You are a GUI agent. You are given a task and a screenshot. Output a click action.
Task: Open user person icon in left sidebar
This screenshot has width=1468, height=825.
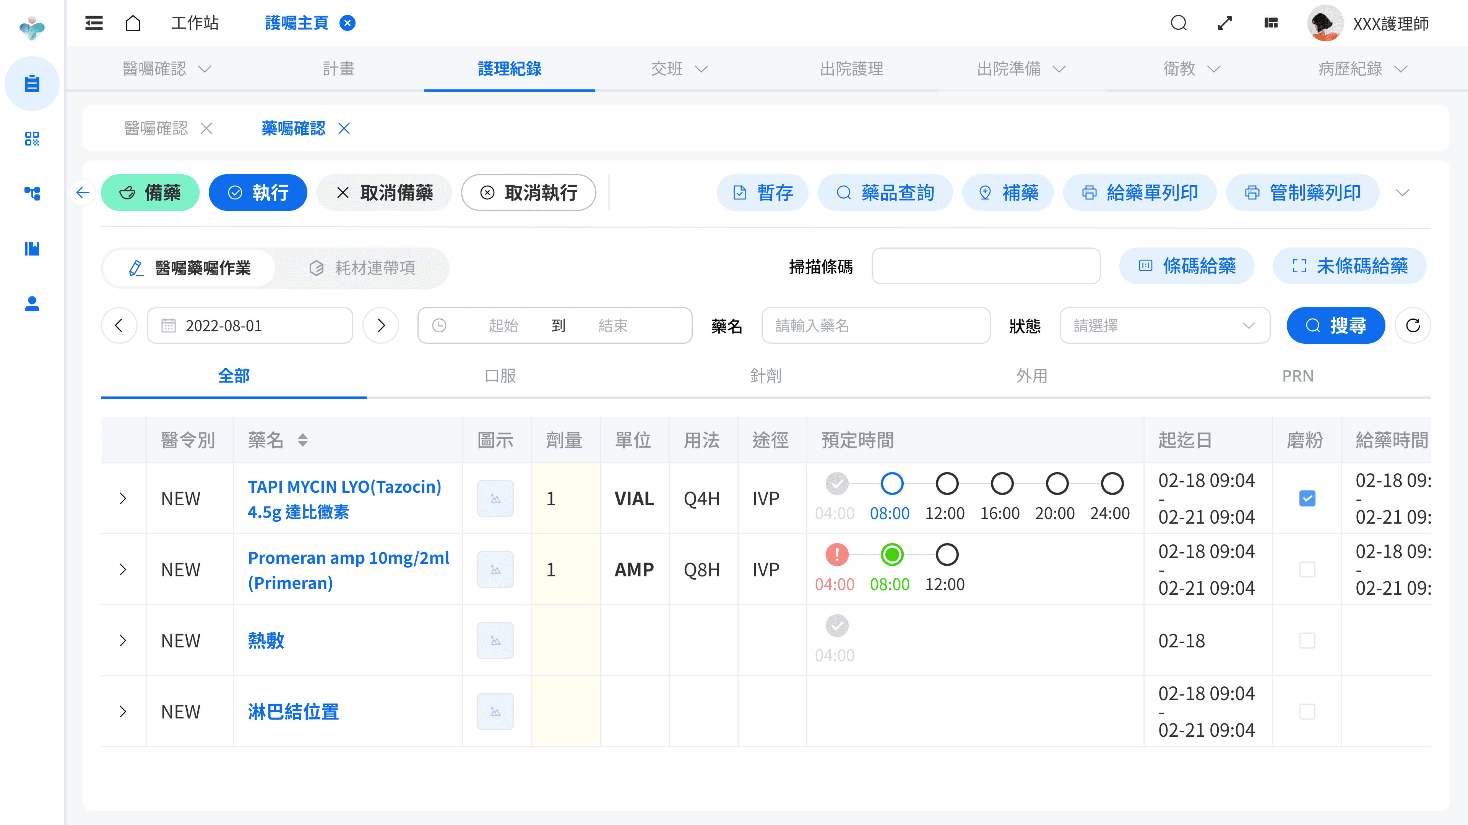[32, 304]
